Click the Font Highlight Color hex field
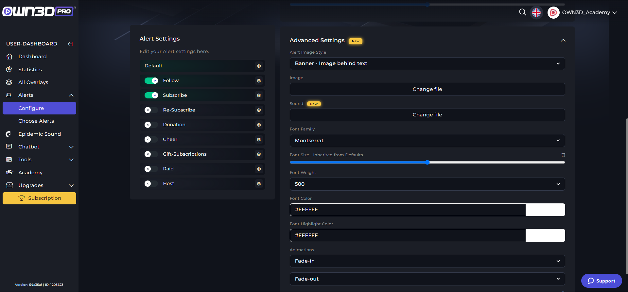Screen dimensions: 628x292 click(407, 235)
